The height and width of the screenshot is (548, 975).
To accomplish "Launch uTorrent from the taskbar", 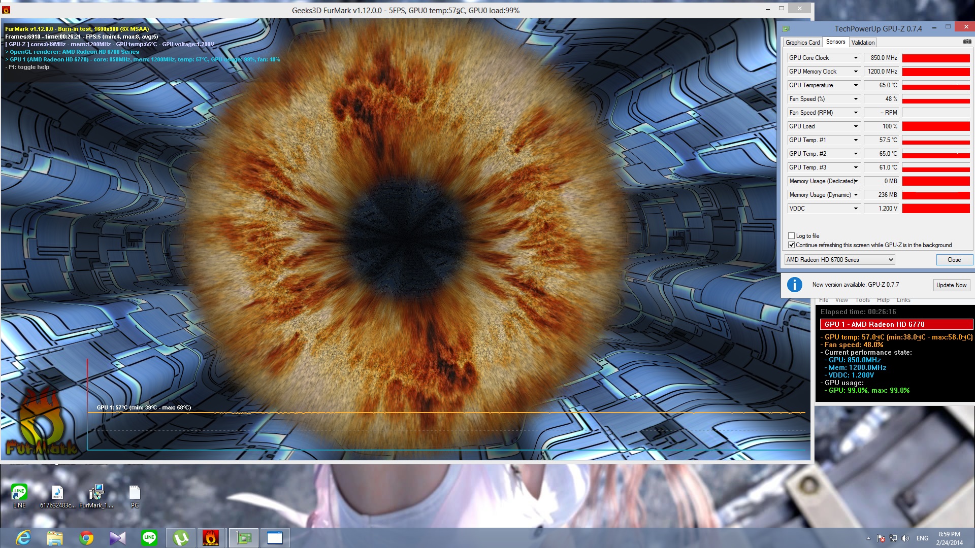I will click(180, 538).
